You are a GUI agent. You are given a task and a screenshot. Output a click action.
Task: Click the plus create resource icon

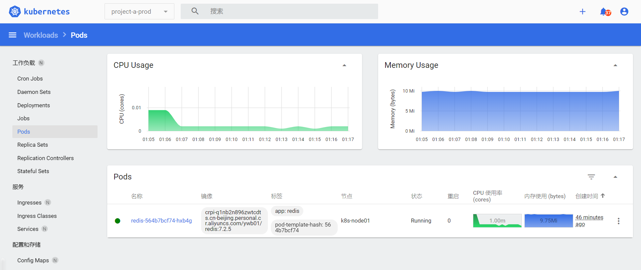pyautogui.click(x=582, y=12)
